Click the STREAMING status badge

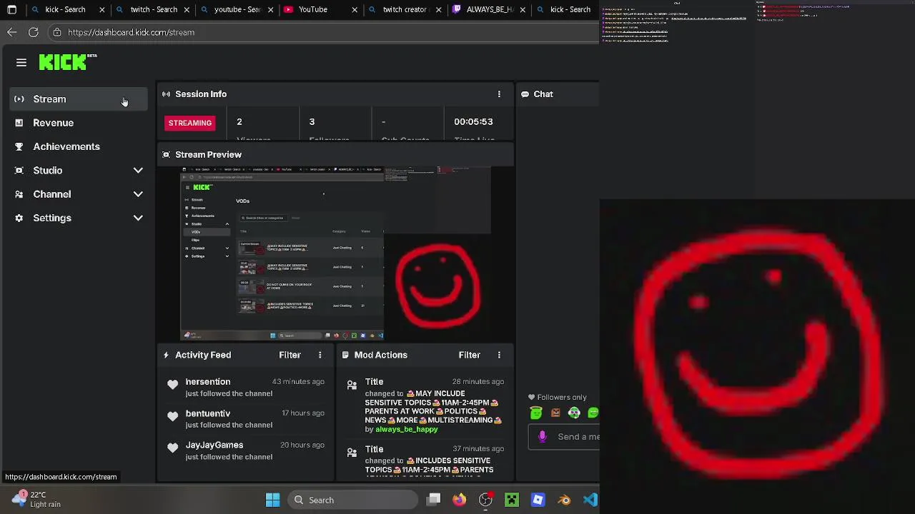pos(190,123)
